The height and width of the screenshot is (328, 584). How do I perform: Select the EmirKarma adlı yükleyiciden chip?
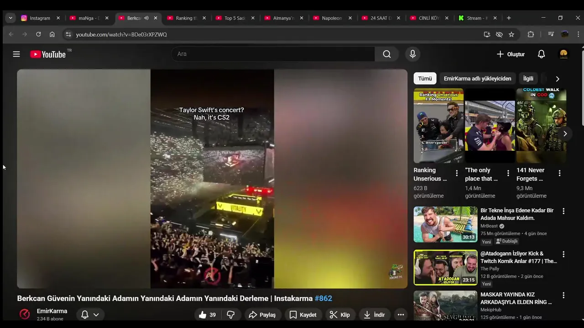(x=477, y=78)
